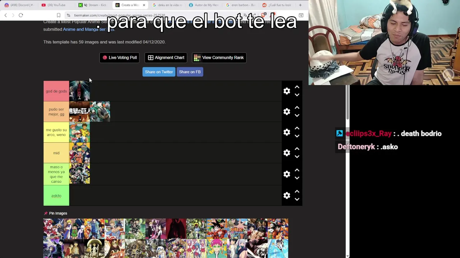Select maso o menos tier label
This screenshot has height=258, width=460.
tap(56, 174)
